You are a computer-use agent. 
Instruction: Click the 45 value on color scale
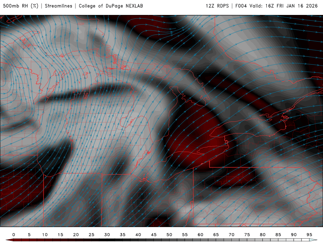(154, 235)
